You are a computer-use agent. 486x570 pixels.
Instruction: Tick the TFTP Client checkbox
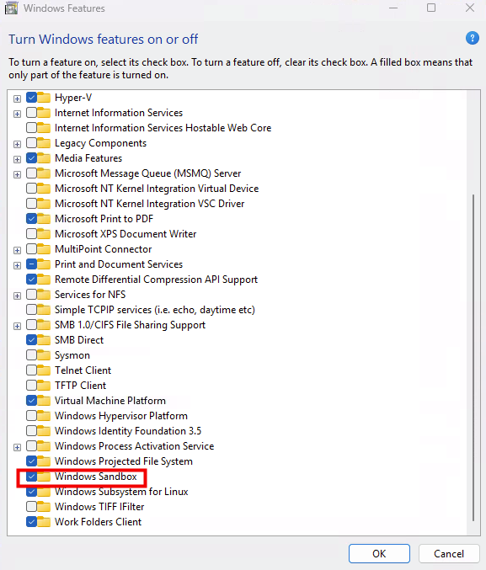32,386
